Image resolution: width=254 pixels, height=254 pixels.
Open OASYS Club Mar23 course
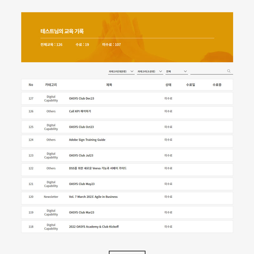(82, 212)
